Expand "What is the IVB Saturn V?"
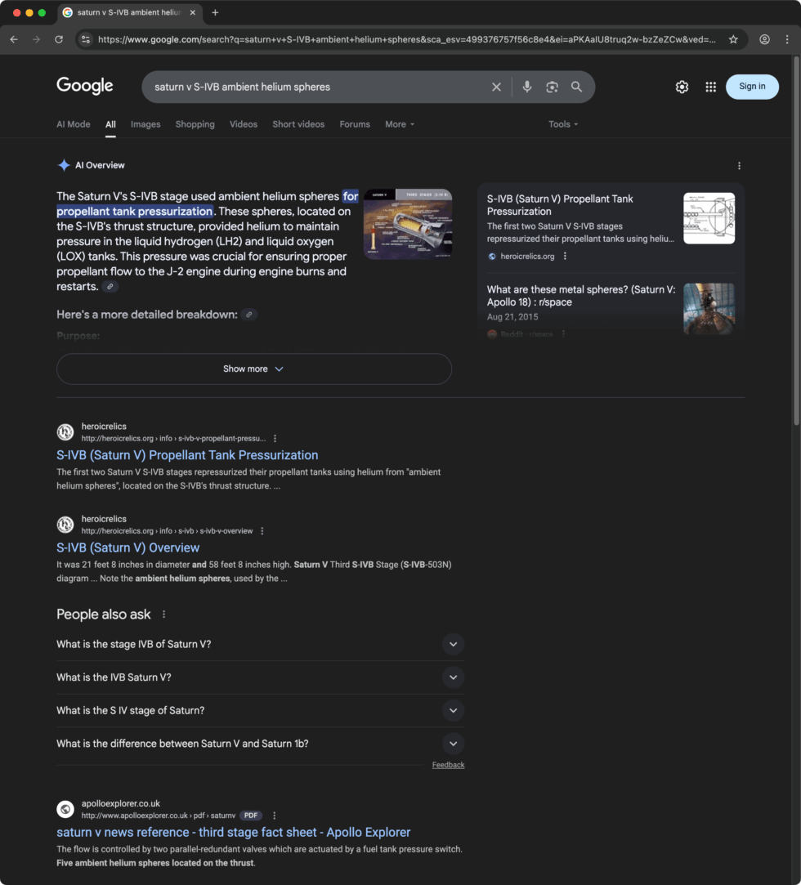 pyautogui.click(x=453, y=677)
